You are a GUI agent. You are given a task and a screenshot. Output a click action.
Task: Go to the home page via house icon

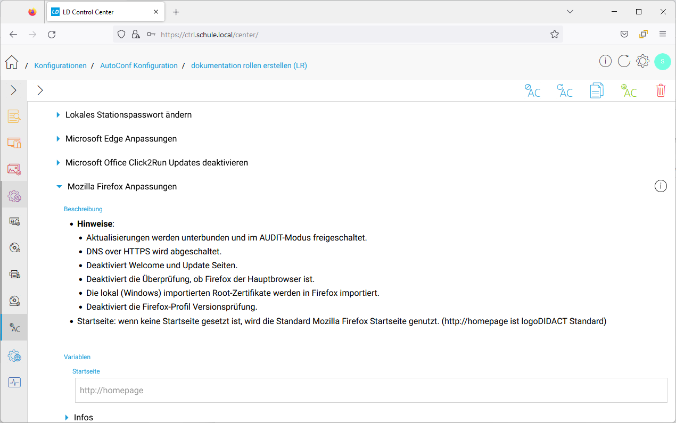pyautogui.click(x=12, y=62)
